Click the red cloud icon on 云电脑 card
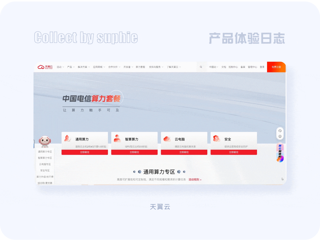The height and width of the screenshot is (240, 320). (x=167, y=138)
